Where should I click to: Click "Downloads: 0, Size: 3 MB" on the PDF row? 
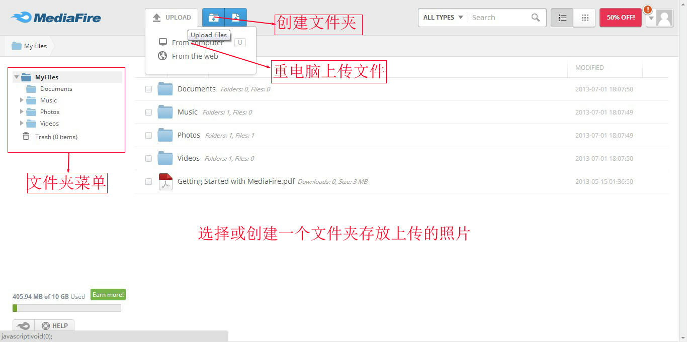333,182
